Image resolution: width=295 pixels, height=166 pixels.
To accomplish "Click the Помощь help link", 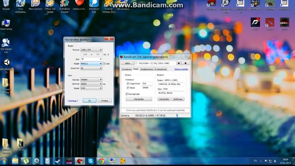I will click(x=73, y=101).
